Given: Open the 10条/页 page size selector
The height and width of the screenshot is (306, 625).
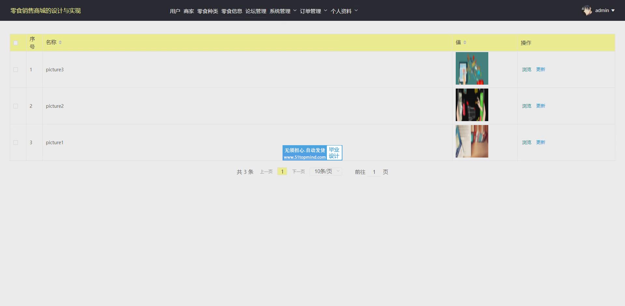Looking at the screenshot, I should [326, 172].
